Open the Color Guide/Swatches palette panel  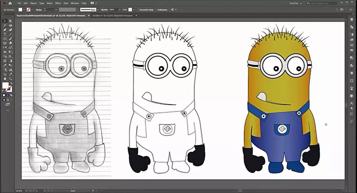351,40
